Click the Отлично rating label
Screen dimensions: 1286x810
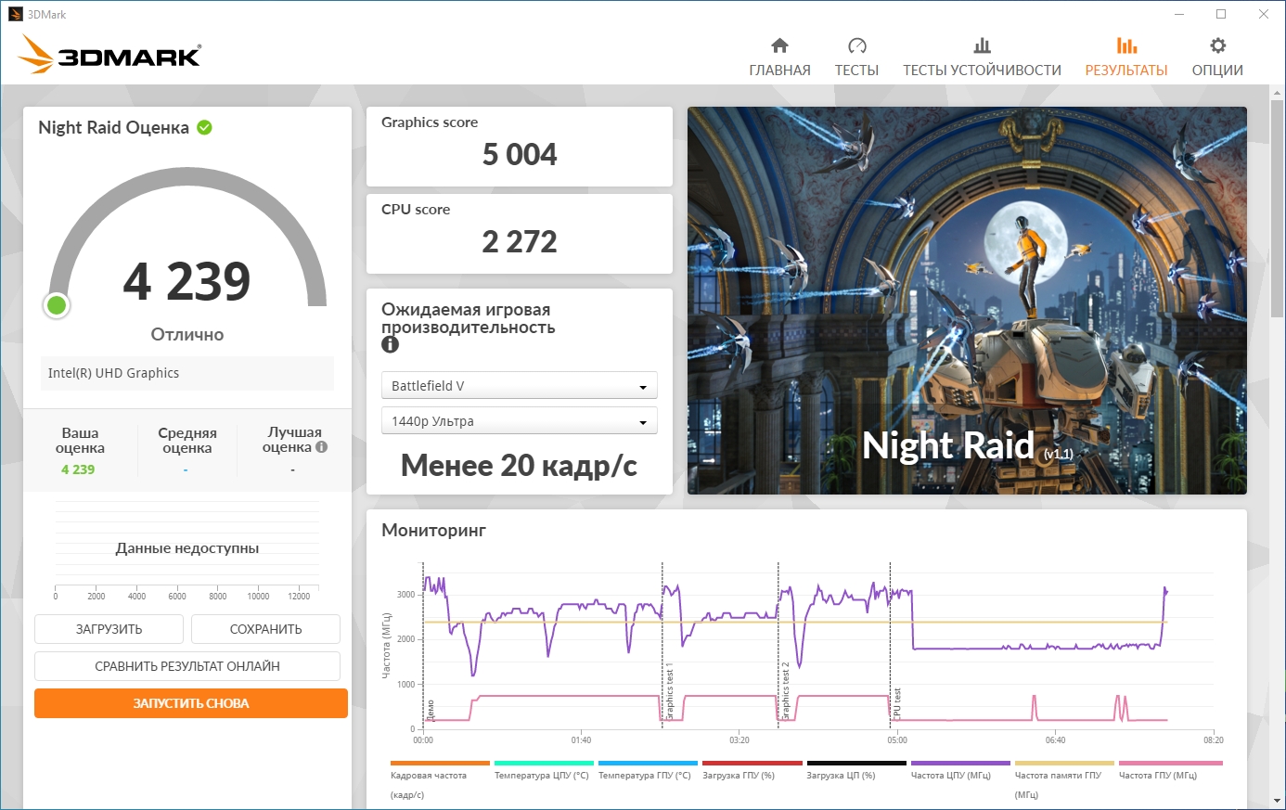[x=187, y=335]
